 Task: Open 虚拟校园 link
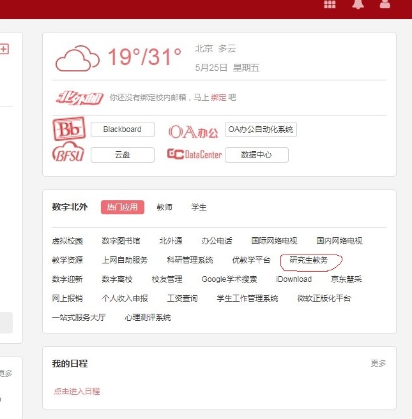pyautogui.click(x=68, y=241)
